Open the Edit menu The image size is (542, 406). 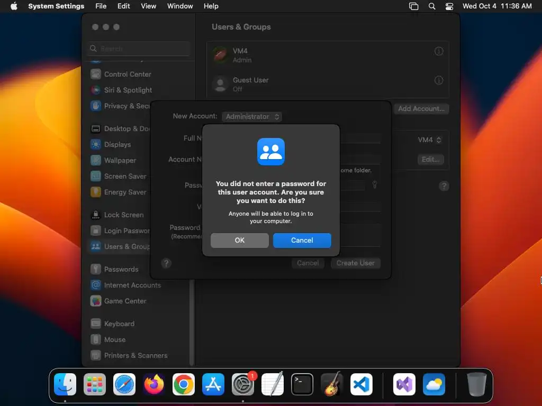123,6
